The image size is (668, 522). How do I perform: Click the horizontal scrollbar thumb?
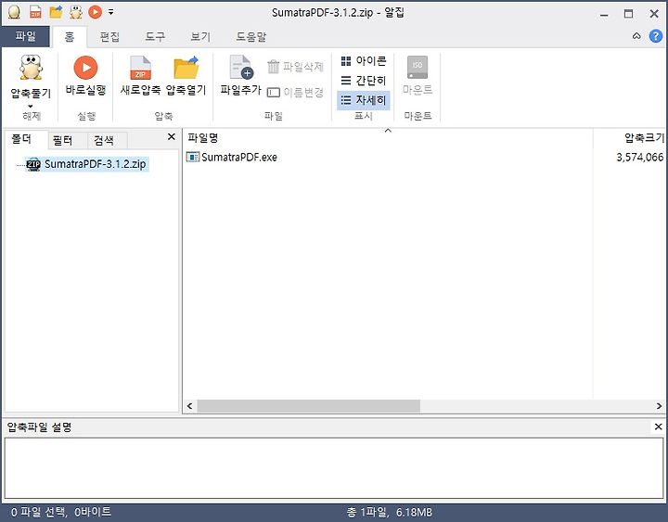[x=308, y=406]
